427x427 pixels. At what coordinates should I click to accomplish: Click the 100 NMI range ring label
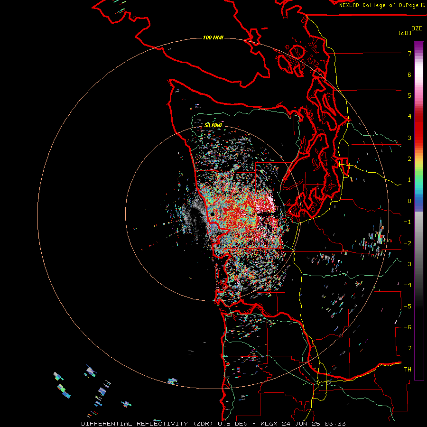click(x=213, y=37)
